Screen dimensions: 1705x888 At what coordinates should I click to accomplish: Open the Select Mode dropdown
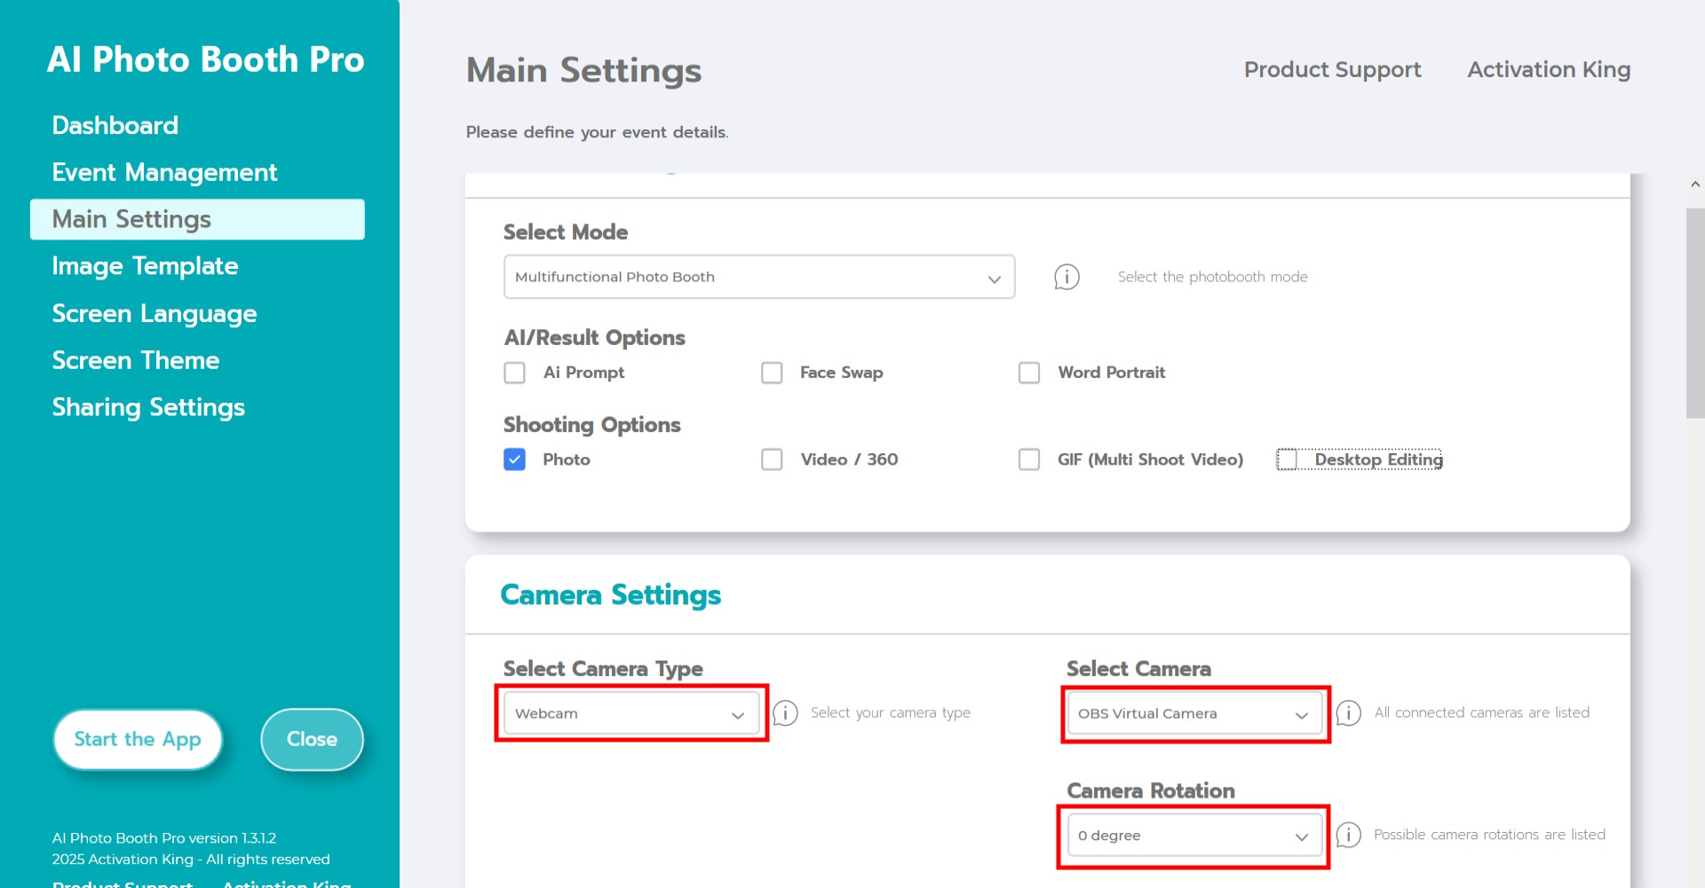tap(758, 277)
